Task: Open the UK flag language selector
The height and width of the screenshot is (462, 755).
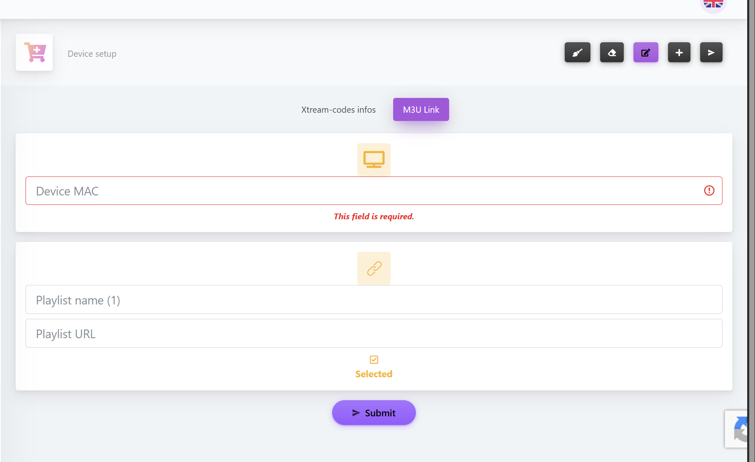Action: 713,4
